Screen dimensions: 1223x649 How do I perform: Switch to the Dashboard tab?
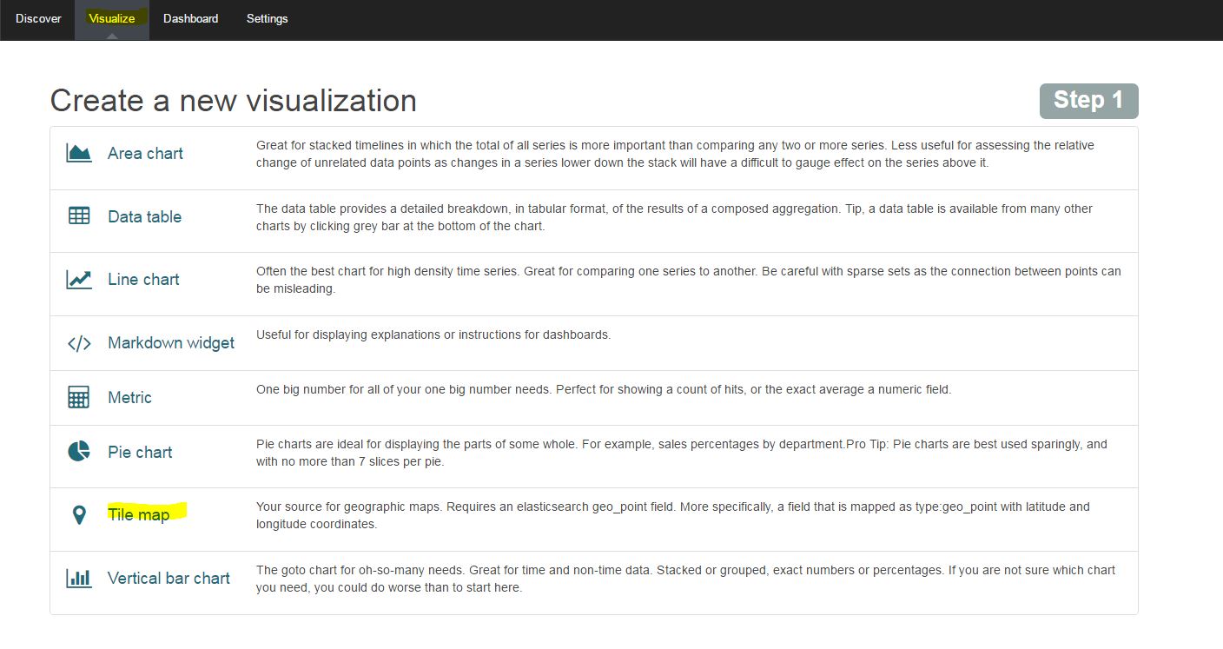(x=191, y=18)
